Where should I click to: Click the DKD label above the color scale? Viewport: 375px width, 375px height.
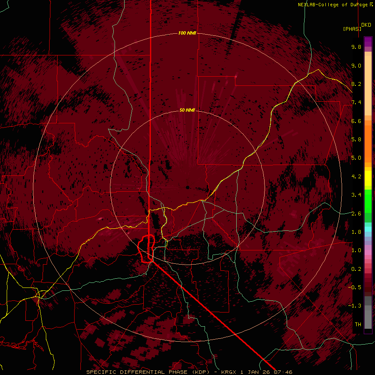point(366,25)
